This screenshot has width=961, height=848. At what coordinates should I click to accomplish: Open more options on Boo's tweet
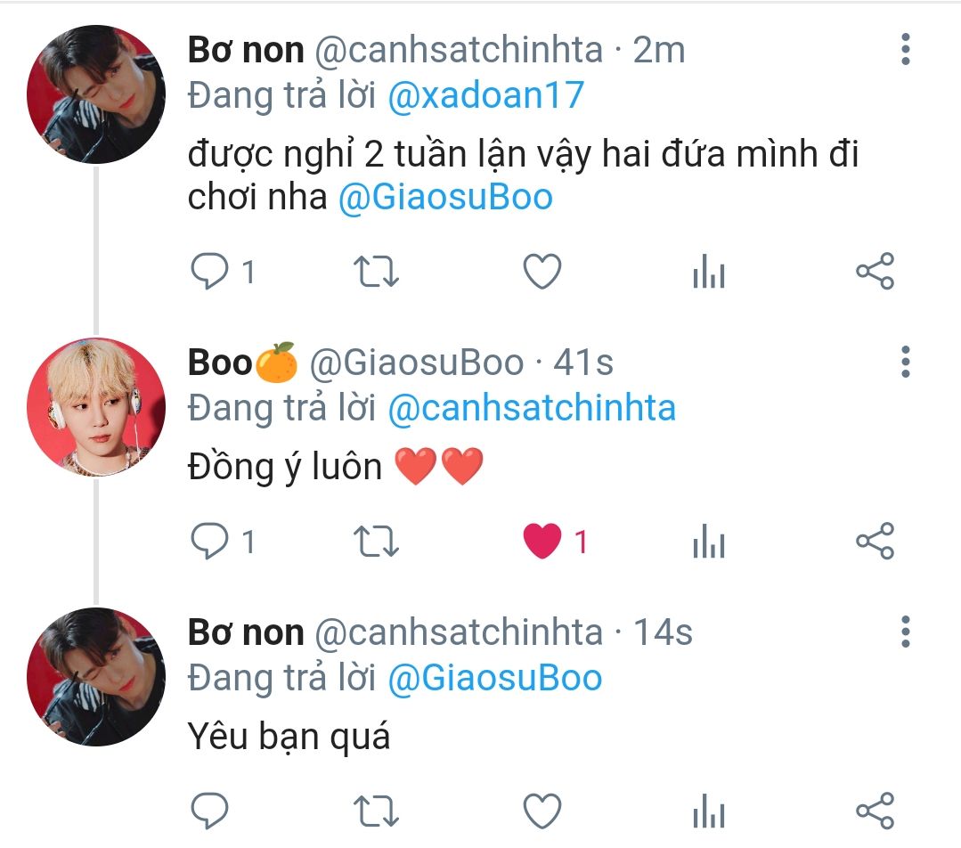[905, 362]
